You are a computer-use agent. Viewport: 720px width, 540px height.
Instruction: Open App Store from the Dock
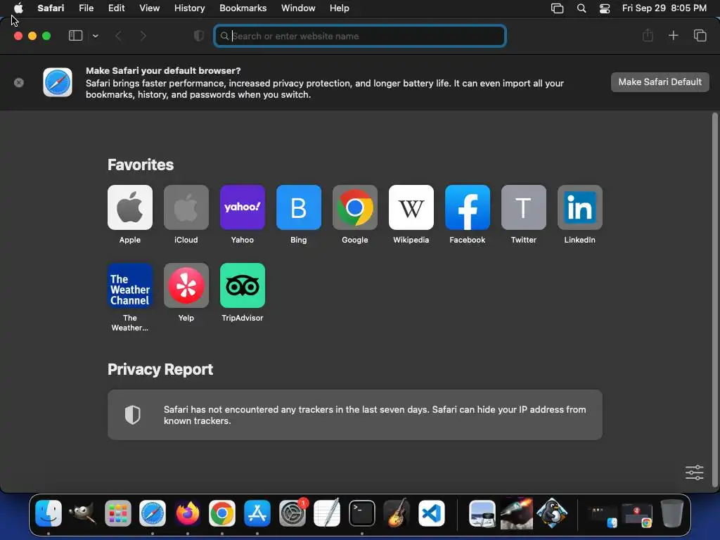(x=257, y=513)
